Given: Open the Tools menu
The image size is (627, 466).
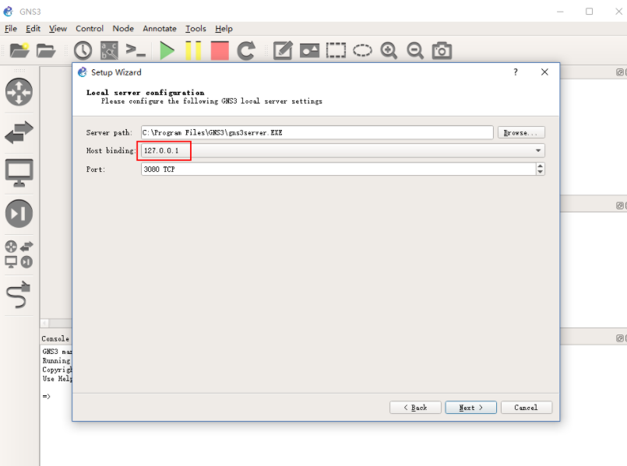Looking at the screenshot, I should 195,29.
